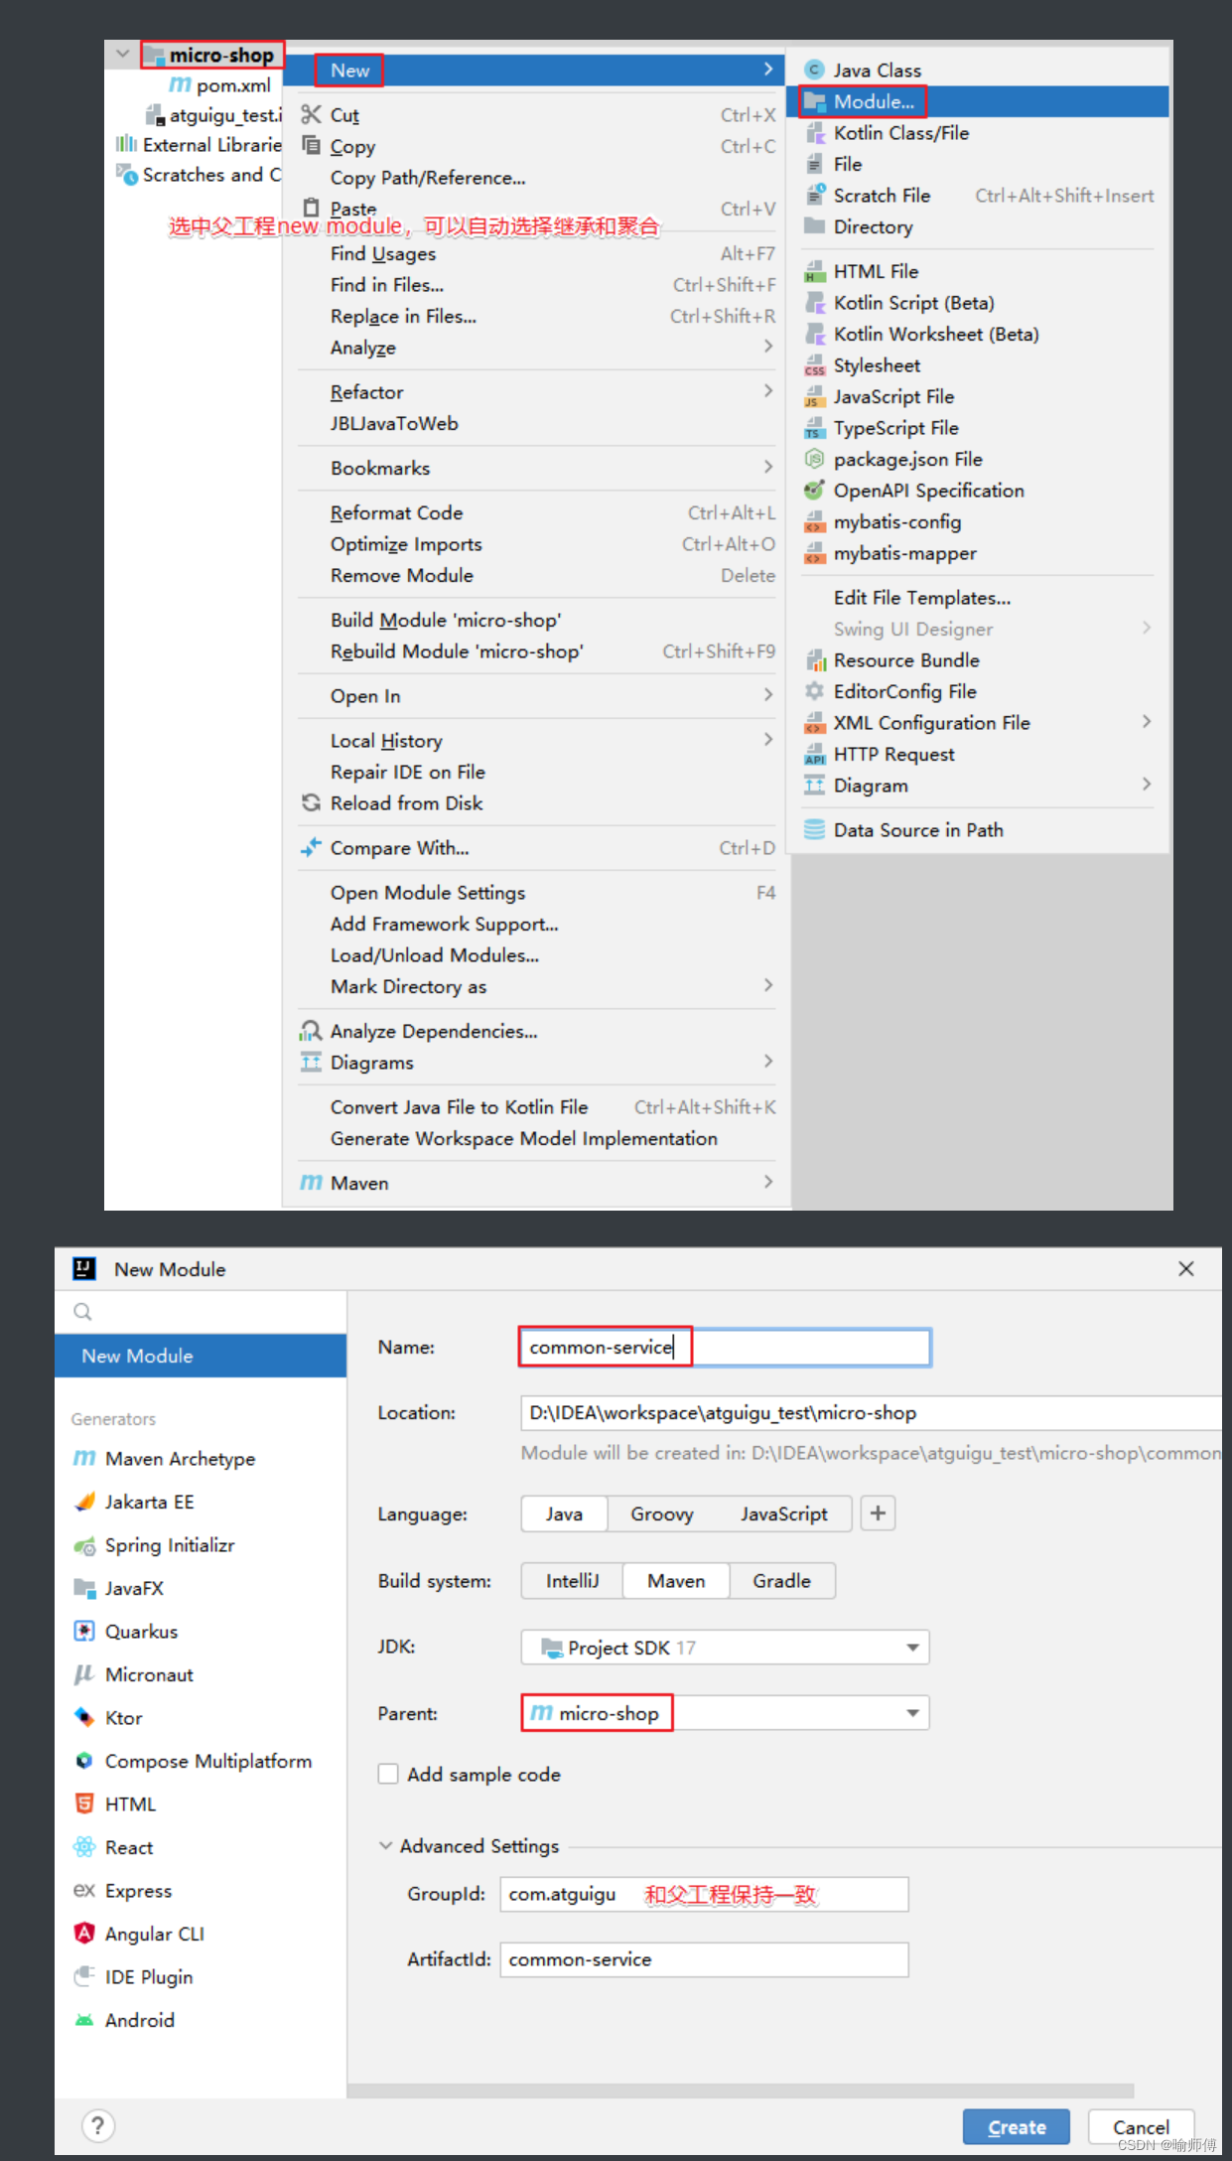The width and height of the screenshot is (1232, 2161).
Task: Click the Copy icon in context menu
Action: click(x=311, y=145)
